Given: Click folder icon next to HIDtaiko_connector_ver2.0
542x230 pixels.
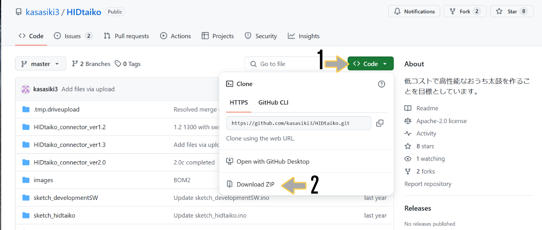Looking at the screenshot, I should [x=26, y=162].
